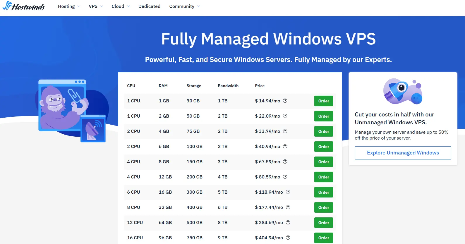Image resolution: width=465 pixels, height=244 pixels.
Task: Order the 12 CPU 64 GB plan
Action: (324, 223)
